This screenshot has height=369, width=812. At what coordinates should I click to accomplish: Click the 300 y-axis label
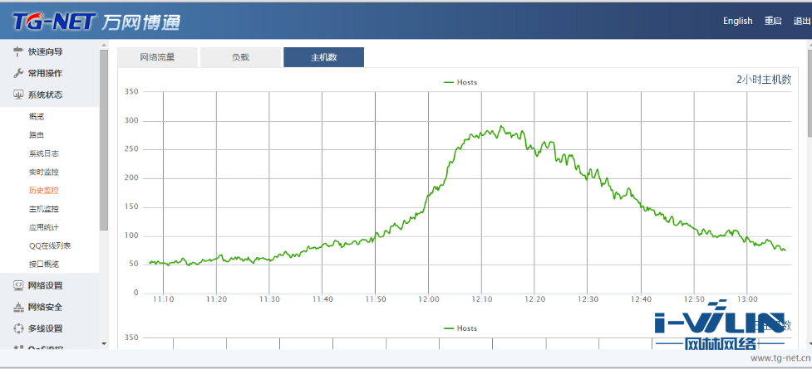pyautogui.click(x=131, y=121)
